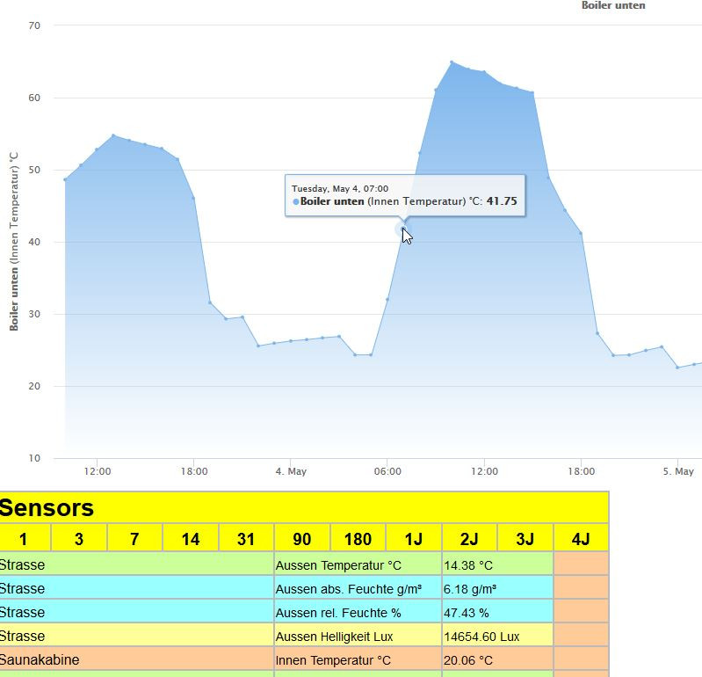Select the 1 day range button
This screenshot has height=677, width=702.
[x=25, y=538]
